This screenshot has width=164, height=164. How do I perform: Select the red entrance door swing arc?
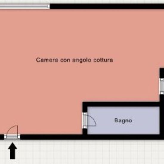coord(12,130)
